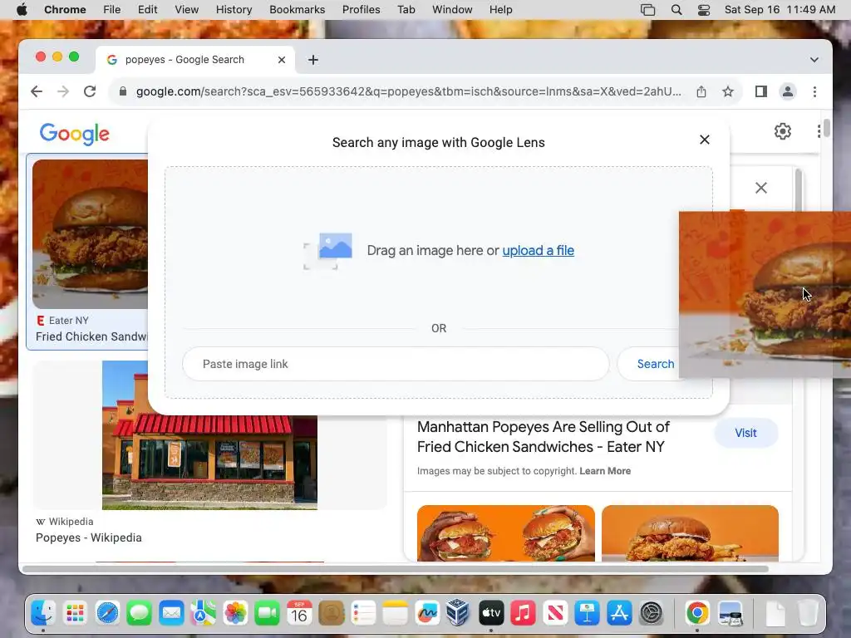Screen dimensions: 851x638
Task: Open Apple TV from the dock
Action: 491,614
